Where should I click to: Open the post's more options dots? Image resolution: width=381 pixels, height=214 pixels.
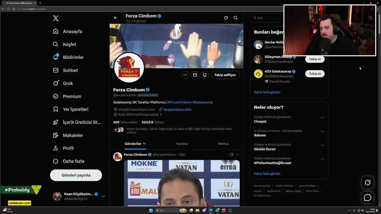[x=238, y=155]
